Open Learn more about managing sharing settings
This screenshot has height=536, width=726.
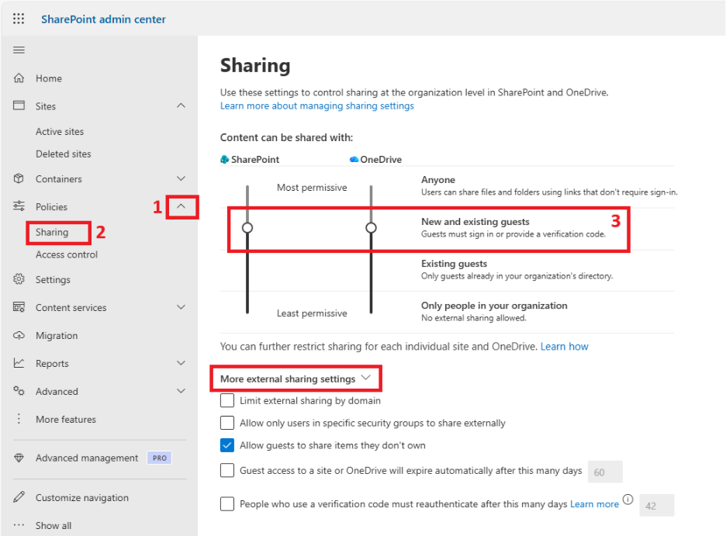[316, 105]
